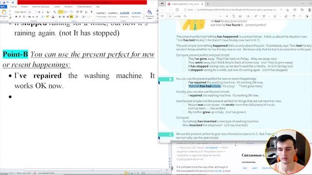Image resolution: width=312 pixels, height=175 pixels.
Task: Toggle justify alignment in Word
Action: tap(71, 17)
